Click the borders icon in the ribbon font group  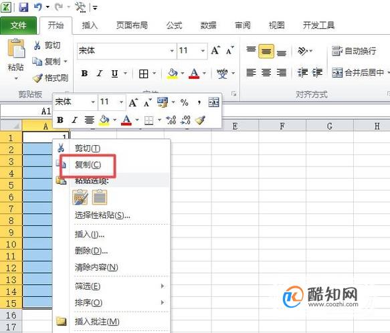(144, 74)
